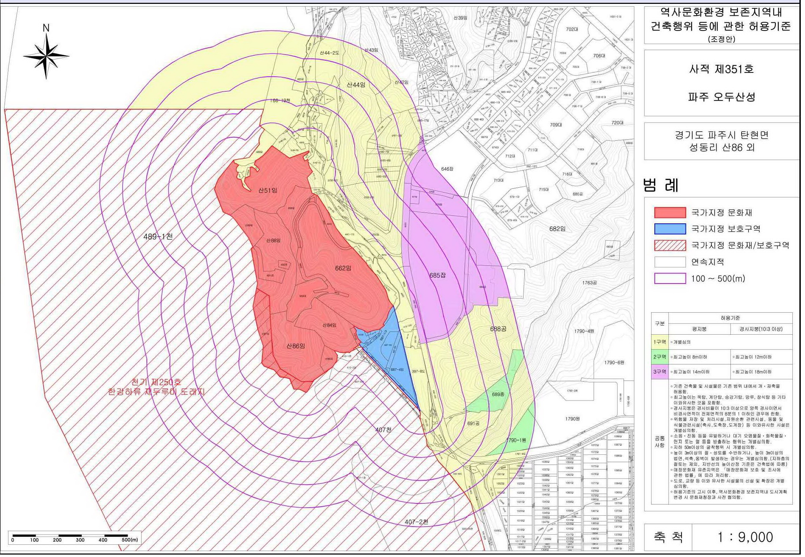Click the 사적 제351호 title text
The image size is (805, 557).
point(721,69)
